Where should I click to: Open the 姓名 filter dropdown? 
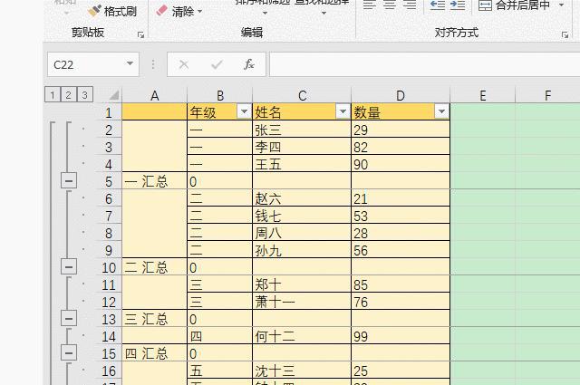[x=343, y=111]
